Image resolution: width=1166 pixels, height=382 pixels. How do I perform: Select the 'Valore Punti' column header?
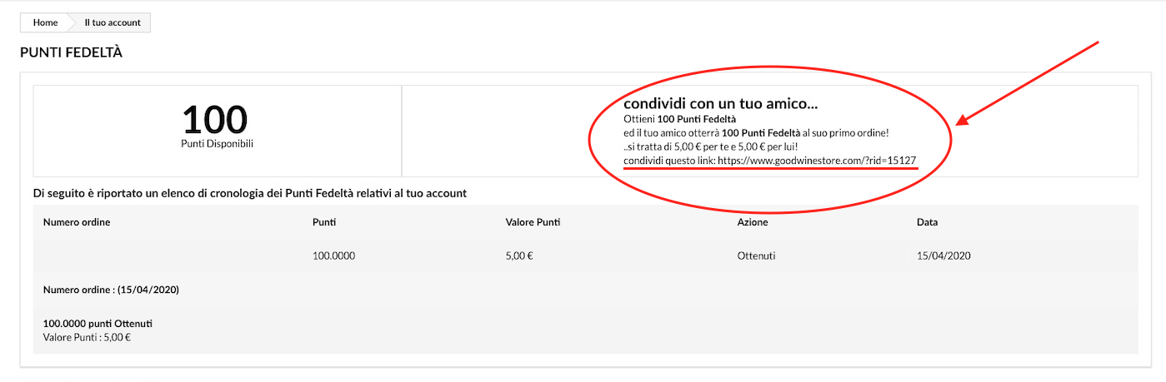point(533,222)
